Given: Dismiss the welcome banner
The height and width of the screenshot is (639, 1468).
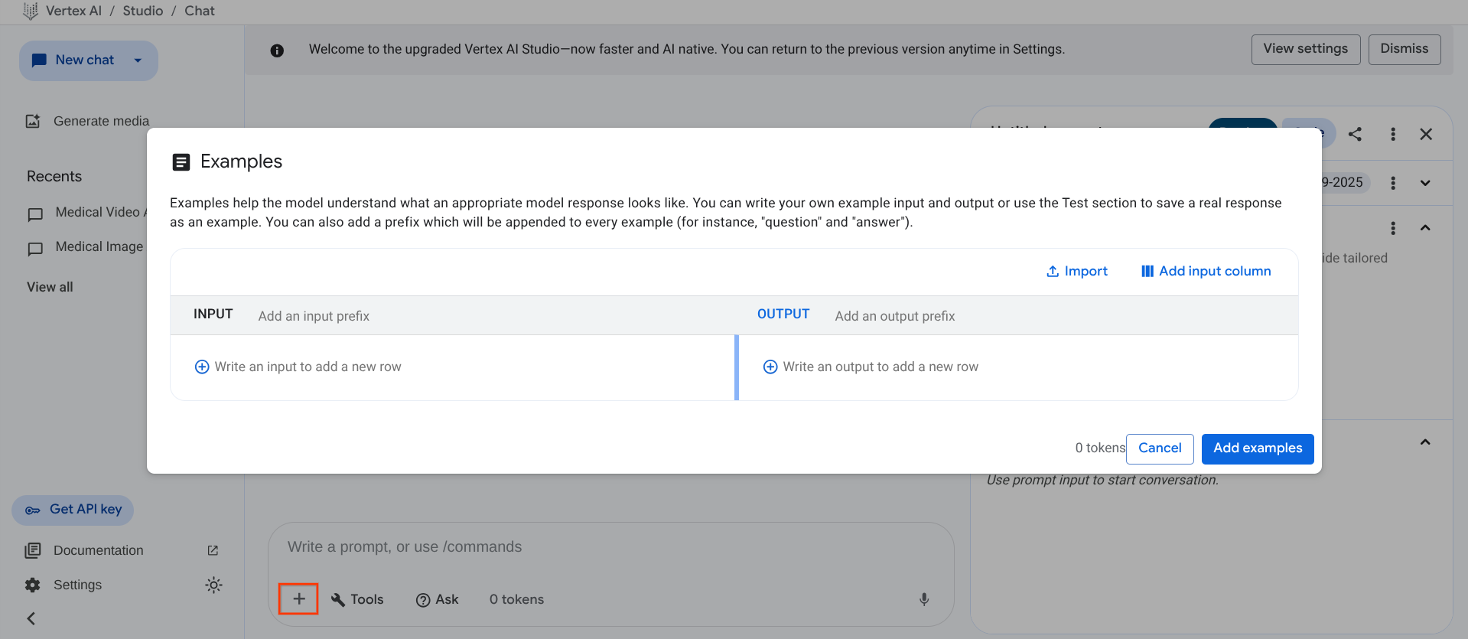Looking at the screenshot, I should coord(1404,49).
